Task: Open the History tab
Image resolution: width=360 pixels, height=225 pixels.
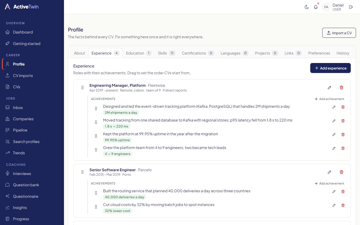Action: pos(343,53)
